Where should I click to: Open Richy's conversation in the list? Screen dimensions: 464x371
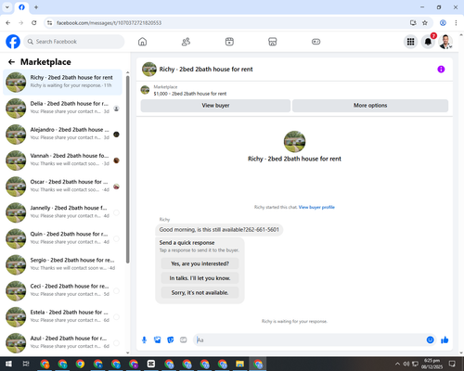62,82
